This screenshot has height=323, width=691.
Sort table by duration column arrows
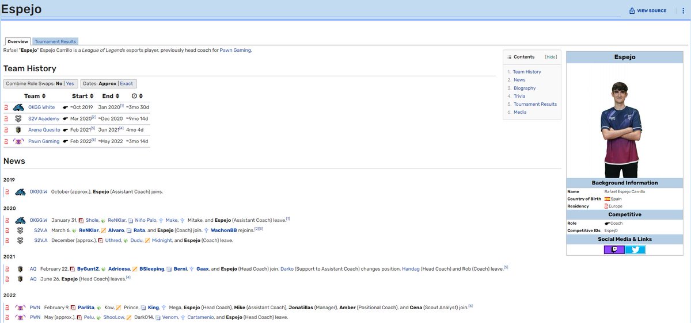[x=141, y=96]
